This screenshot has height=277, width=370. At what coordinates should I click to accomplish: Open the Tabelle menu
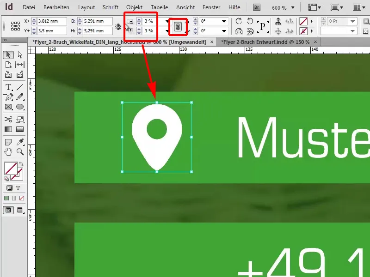160,7
